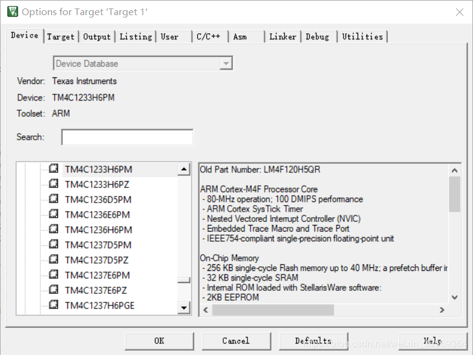
Task: Click the Keil uVision icon in title bar
Action: tap(13, 11)
